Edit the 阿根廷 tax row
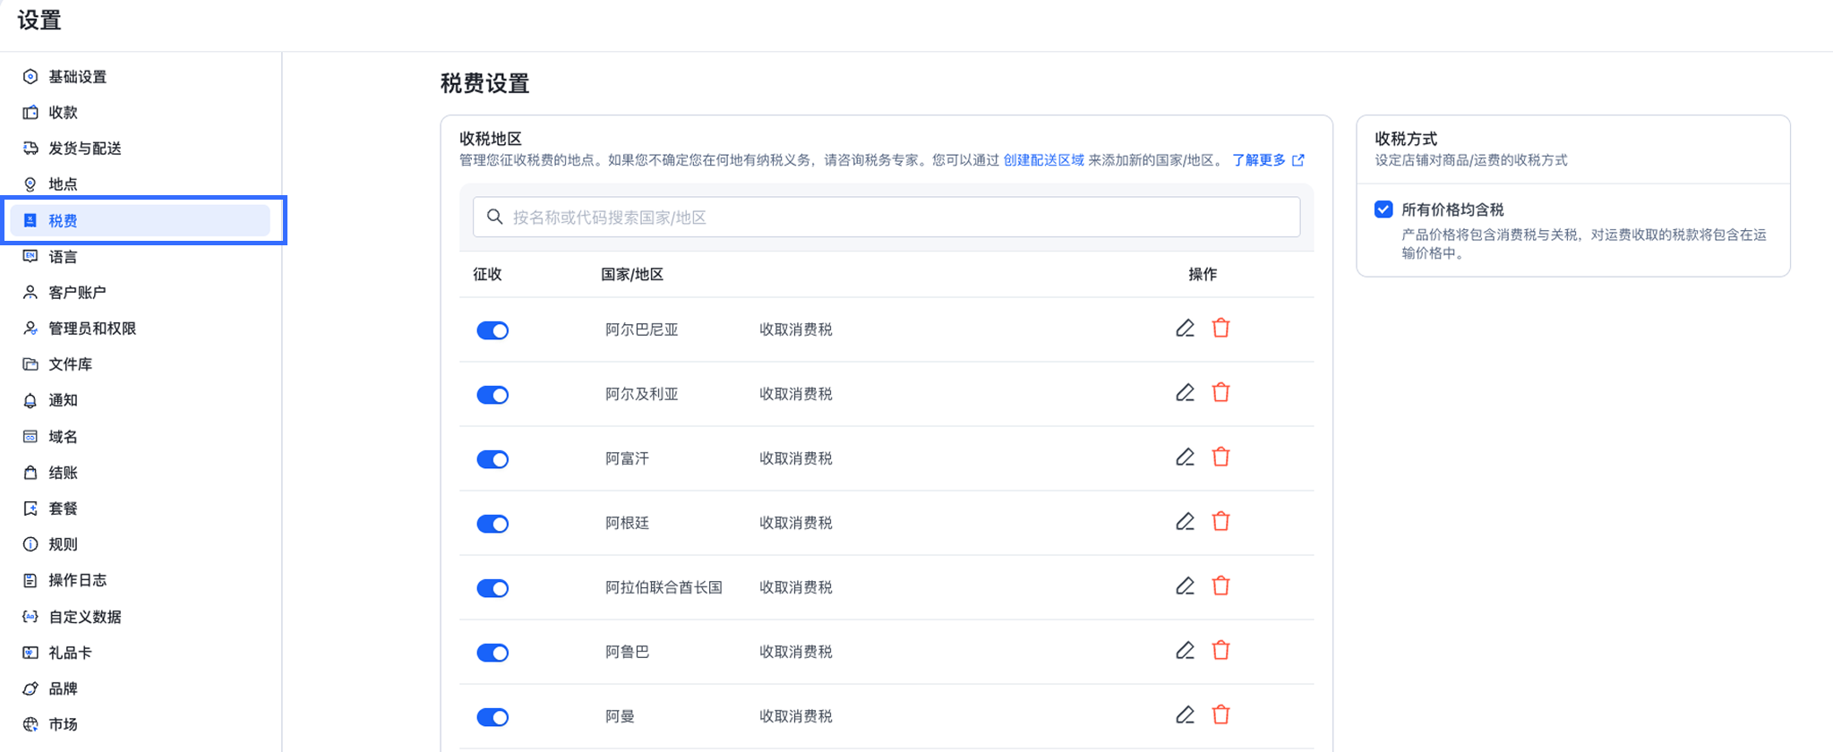Image resolution: width=1833 pixels, height=752 pixels. 1185,522
